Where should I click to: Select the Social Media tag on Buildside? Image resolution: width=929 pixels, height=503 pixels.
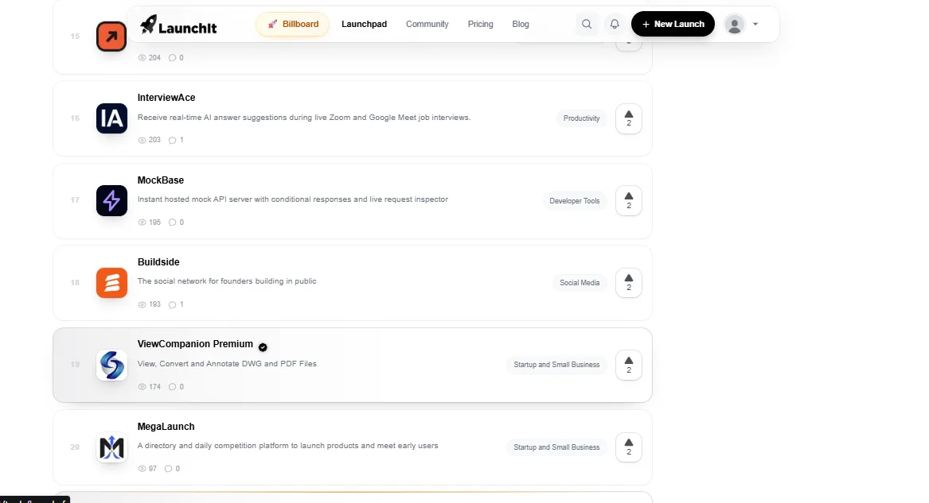pyautogui.click(x=580, y=283)
